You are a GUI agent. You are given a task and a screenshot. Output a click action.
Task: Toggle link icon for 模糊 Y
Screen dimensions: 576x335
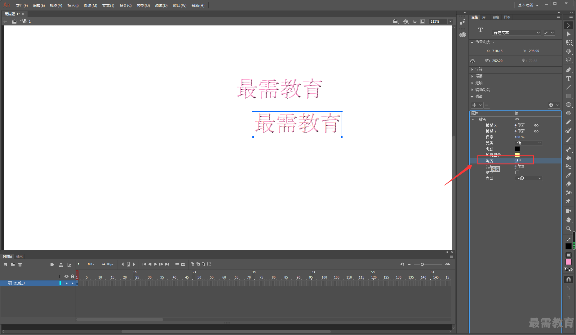pos(536,131)
